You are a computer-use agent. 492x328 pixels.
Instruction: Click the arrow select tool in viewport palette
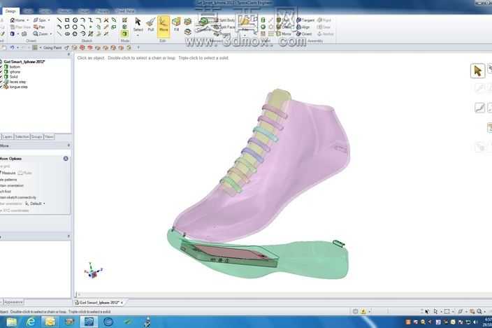(x=477, y=71)
